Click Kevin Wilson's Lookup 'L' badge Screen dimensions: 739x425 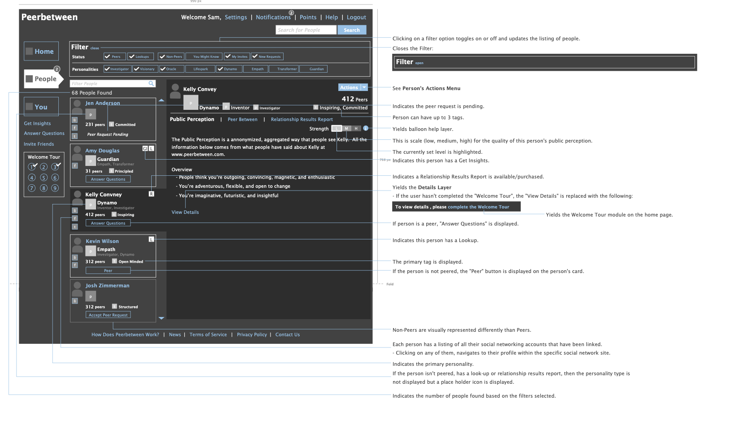[151, 239]
